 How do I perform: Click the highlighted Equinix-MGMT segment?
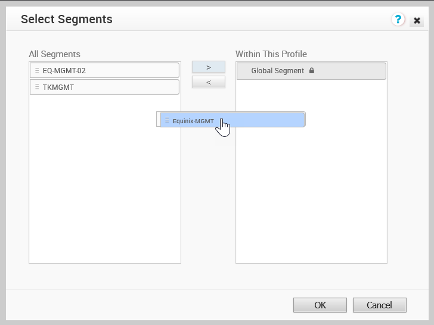232,120
